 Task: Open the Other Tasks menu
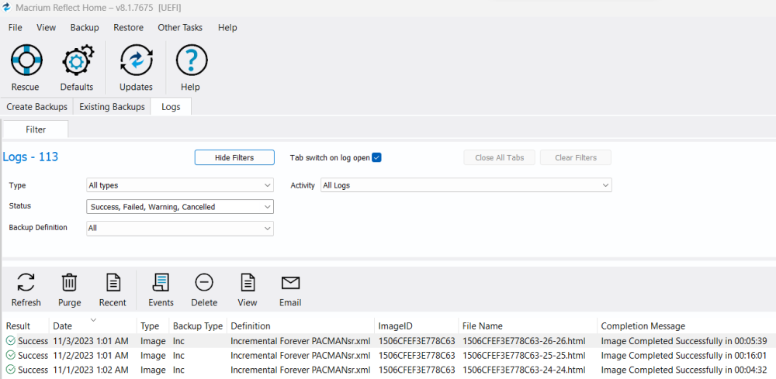pyautogui.click(x=180, y=28)
